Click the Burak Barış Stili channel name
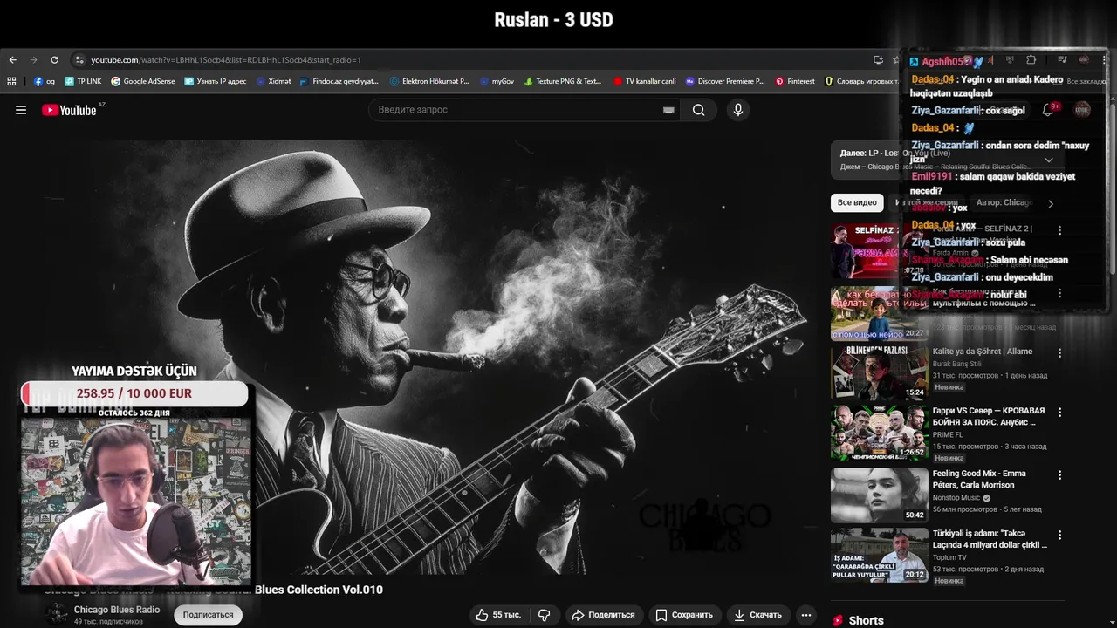The image size is (1117, 628). pyautogui.click(x=957, y=364)
